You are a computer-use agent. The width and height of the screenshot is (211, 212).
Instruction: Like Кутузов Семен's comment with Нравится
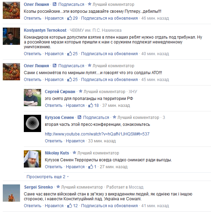click(x=75, y=141)
